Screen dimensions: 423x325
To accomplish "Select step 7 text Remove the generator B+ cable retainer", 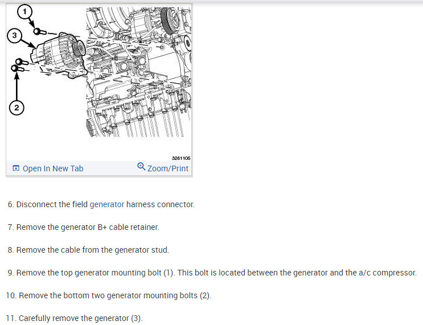I will coord(83,227).
